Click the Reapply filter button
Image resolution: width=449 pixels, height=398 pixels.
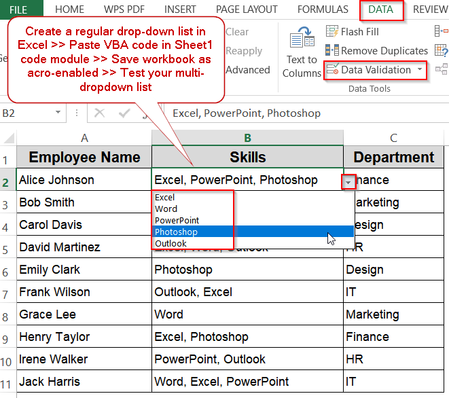pyautogui.click(x=244, y=51)
